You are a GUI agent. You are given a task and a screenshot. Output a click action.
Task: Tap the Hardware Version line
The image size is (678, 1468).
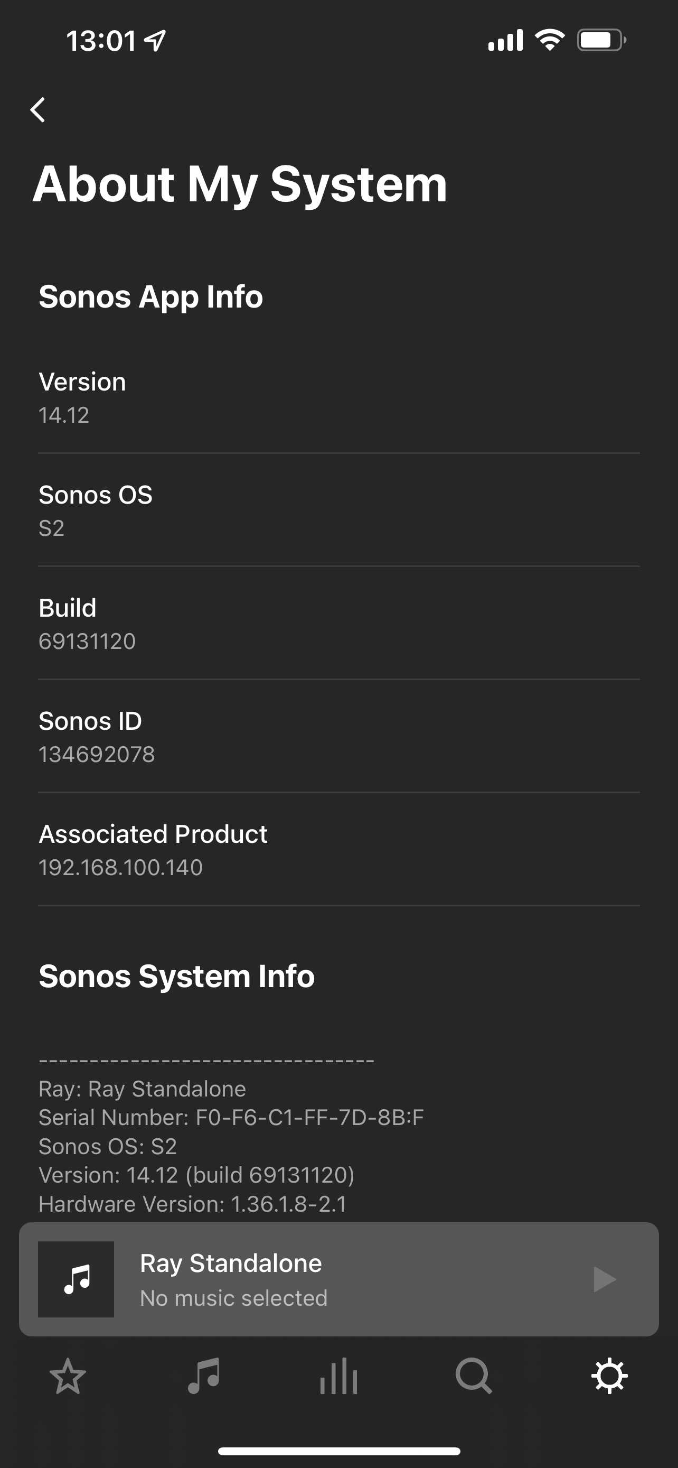(x=192, y=1204)
